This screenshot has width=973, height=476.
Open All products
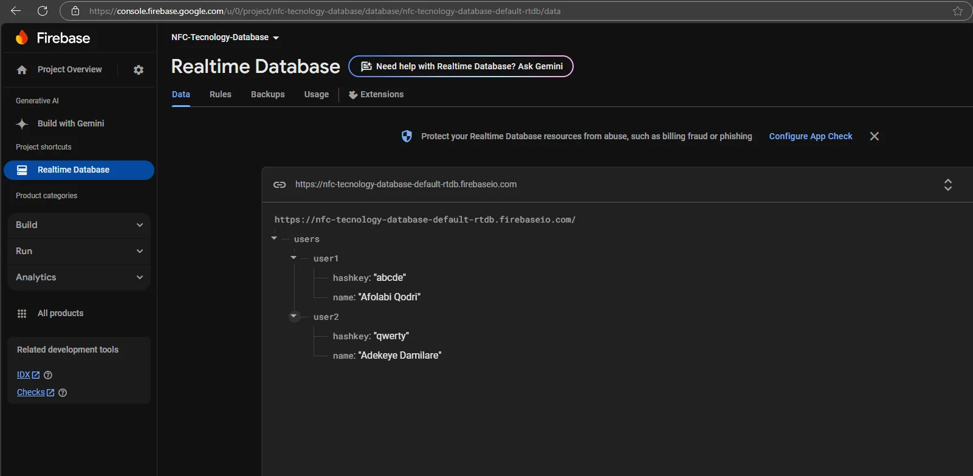click(61, 313)
